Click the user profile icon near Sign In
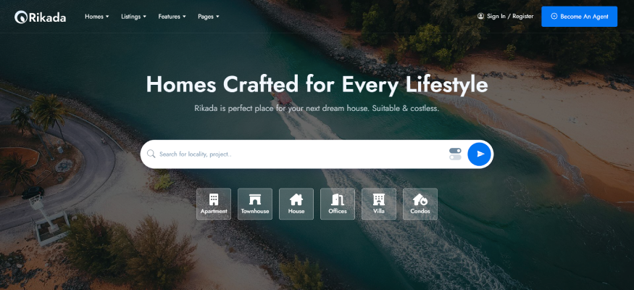Viewport: 634px width, 290px height. pyautogui.click(x=480, y=16)
